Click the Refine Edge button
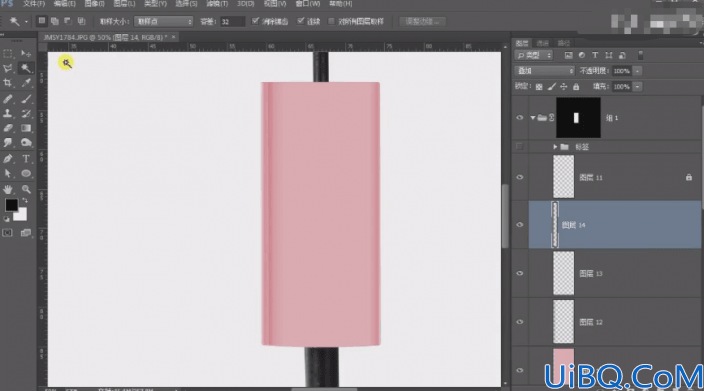Image resolution: width=704 pixels, height=391 pixels. pos(422,22)
